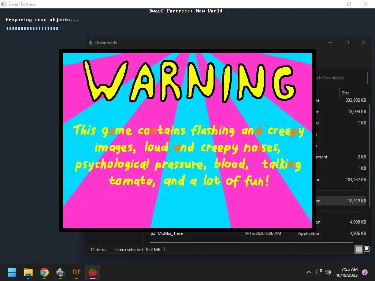Click the Search Downloads field

[342, 78]
